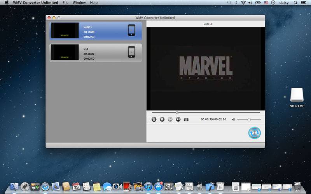Click the Bluetooth menu bar icon
This screenshot has height=194, width=311.
[236, 3]
